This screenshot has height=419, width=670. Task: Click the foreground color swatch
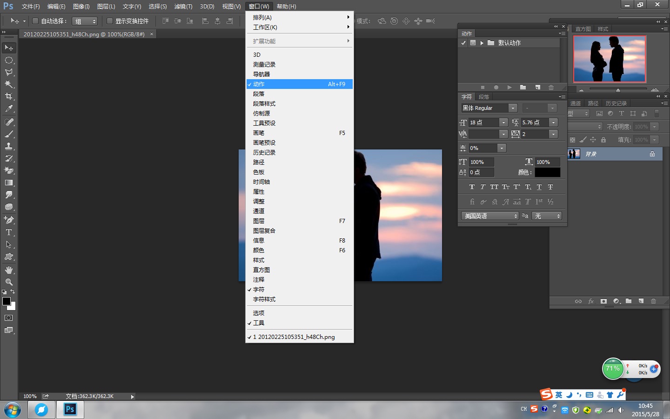(x=7, y=301)
